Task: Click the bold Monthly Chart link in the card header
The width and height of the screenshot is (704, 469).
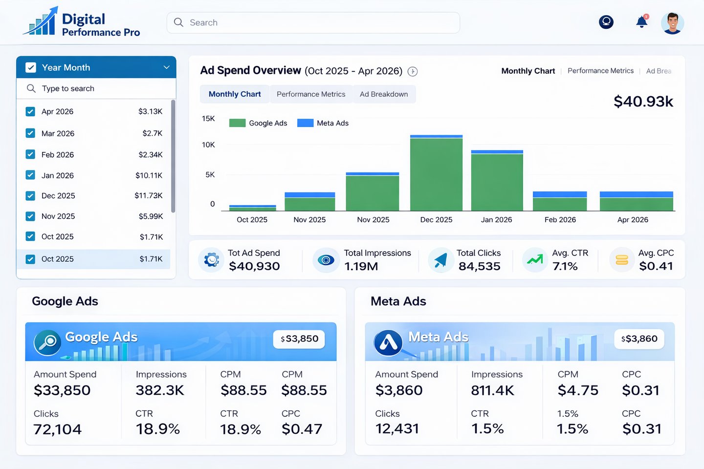Action: 528,71
